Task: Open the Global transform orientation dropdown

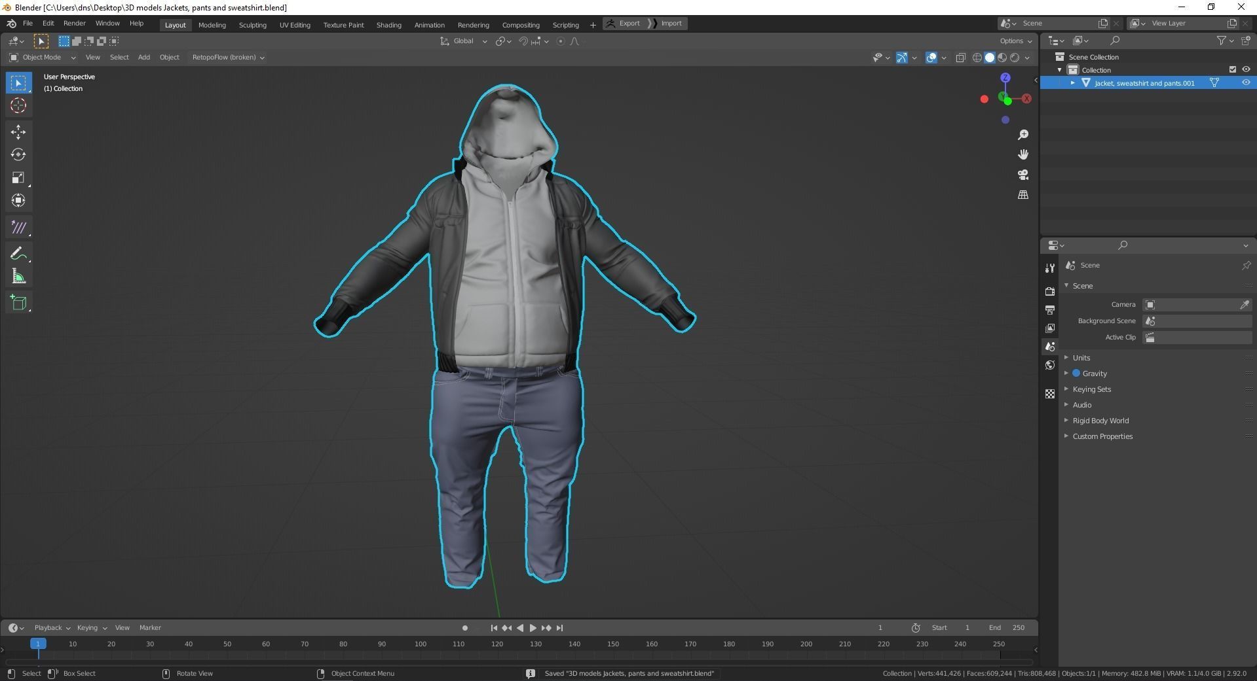Action: tap(464, 41)
